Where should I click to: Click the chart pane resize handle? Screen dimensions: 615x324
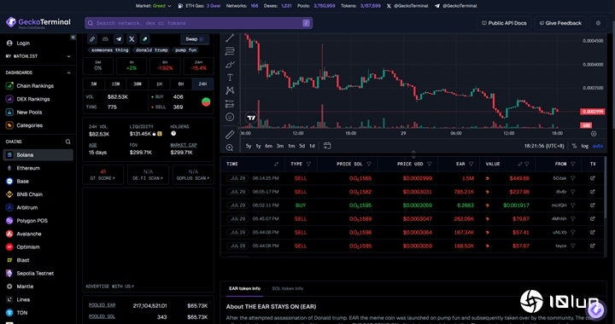pos(413,154)
